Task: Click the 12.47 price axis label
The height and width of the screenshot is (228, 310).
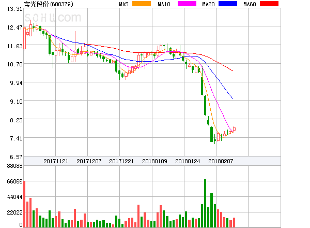Action: [14, 27]
